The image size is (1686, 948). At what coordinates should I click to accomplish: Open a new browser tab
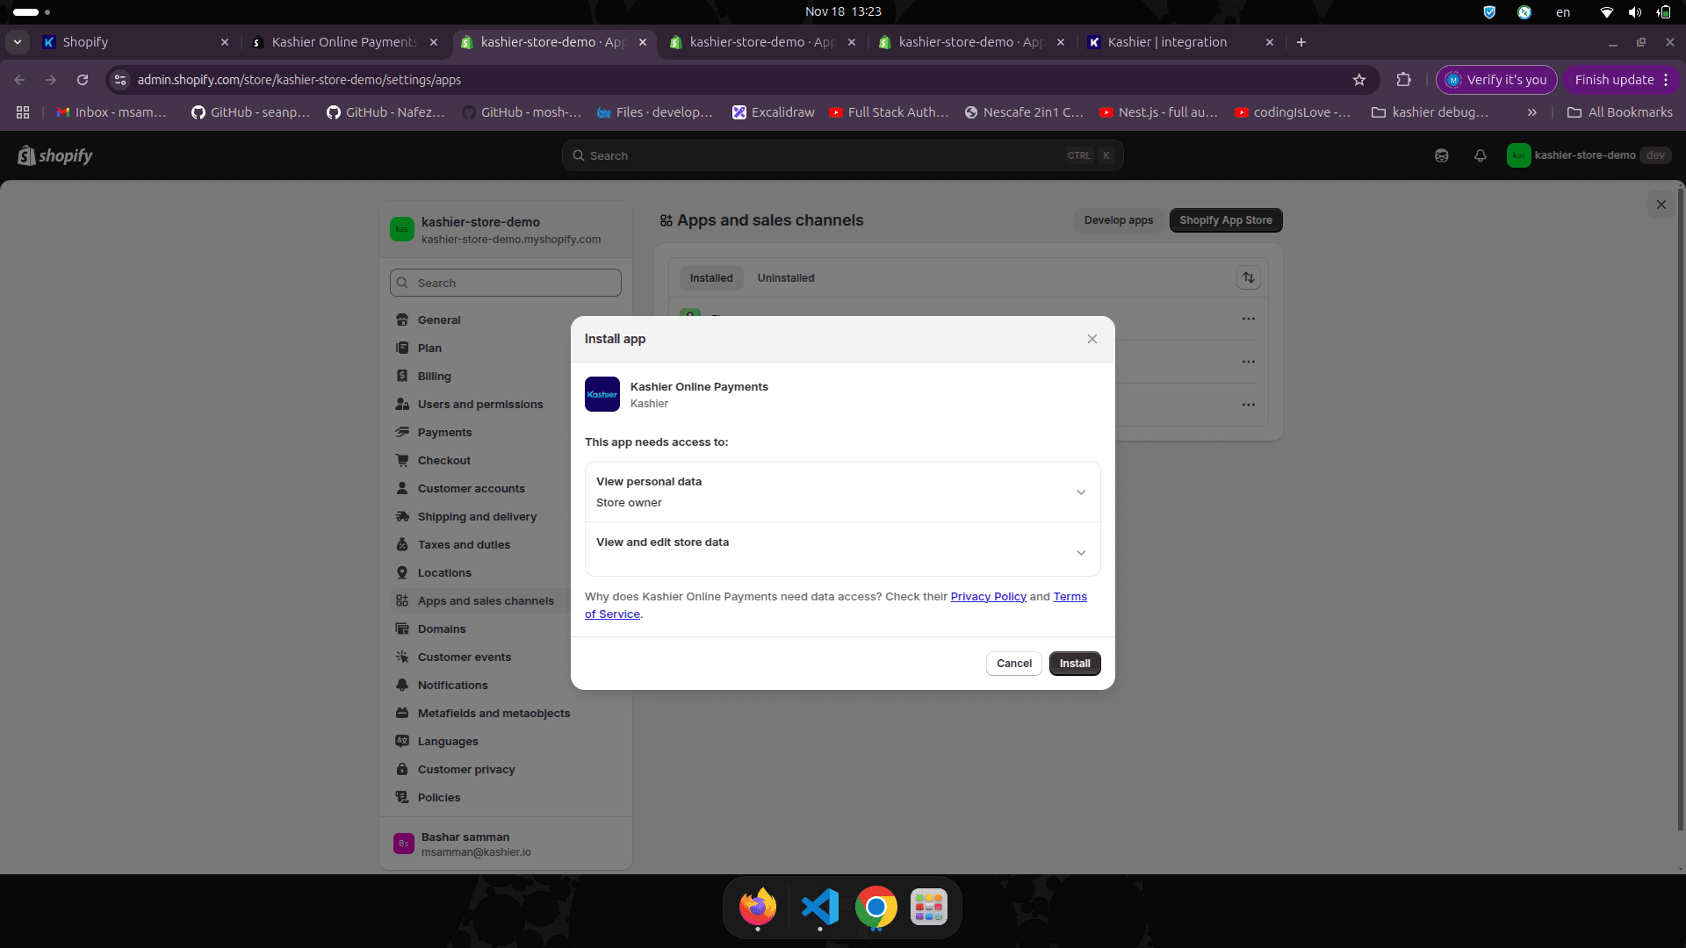pos(1301,42)
